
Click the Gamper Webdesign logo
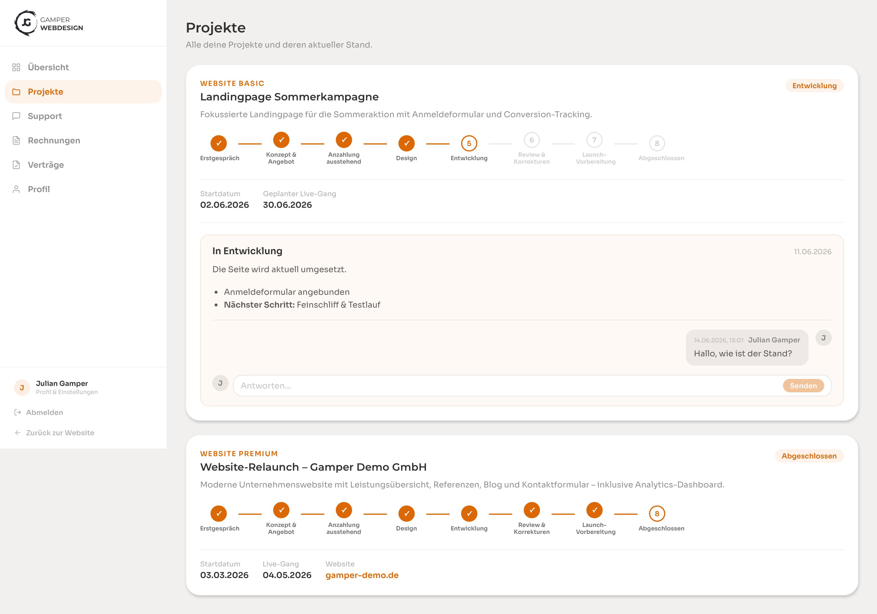[x=48, y=23]
